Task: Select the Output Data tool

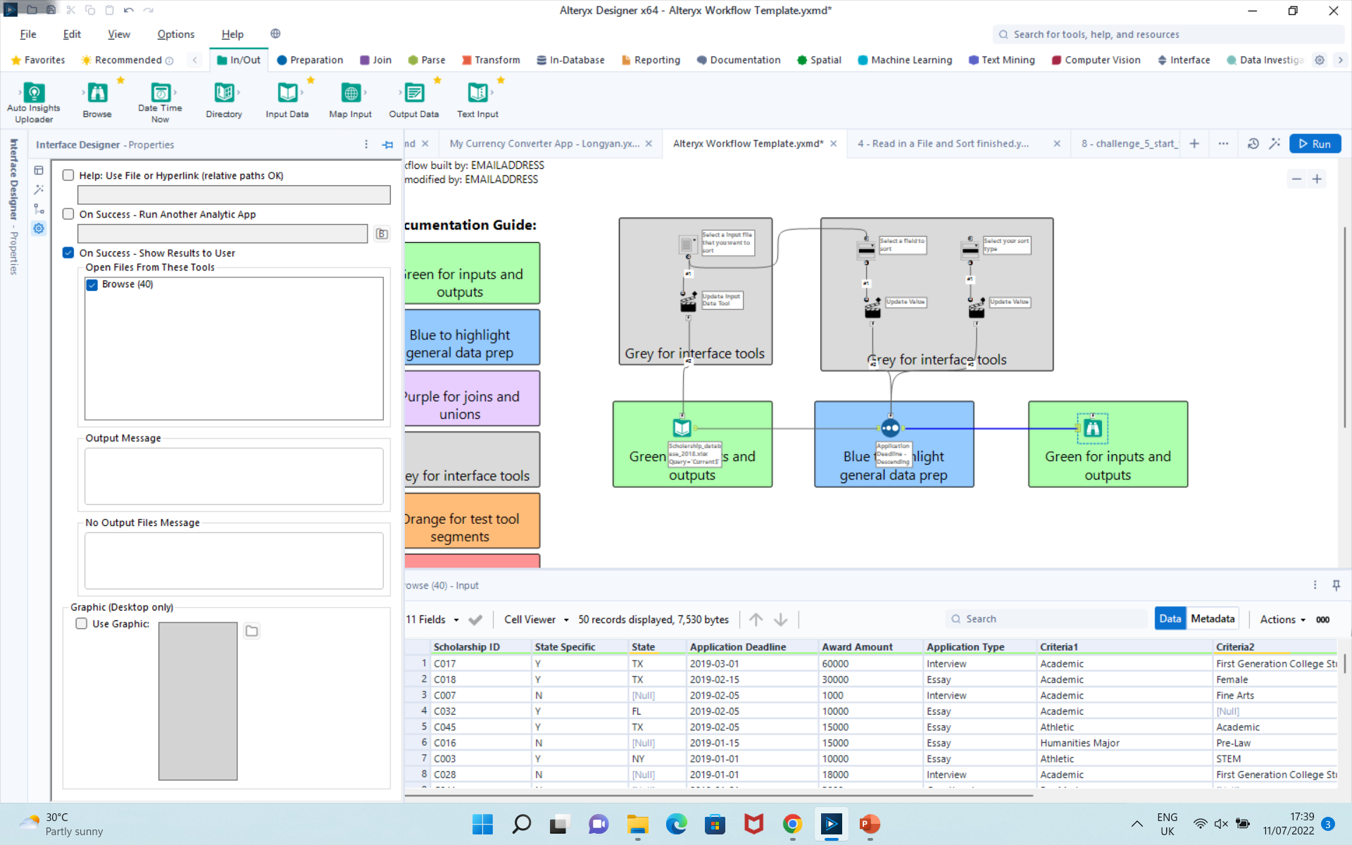Action: tap(414, 101)
